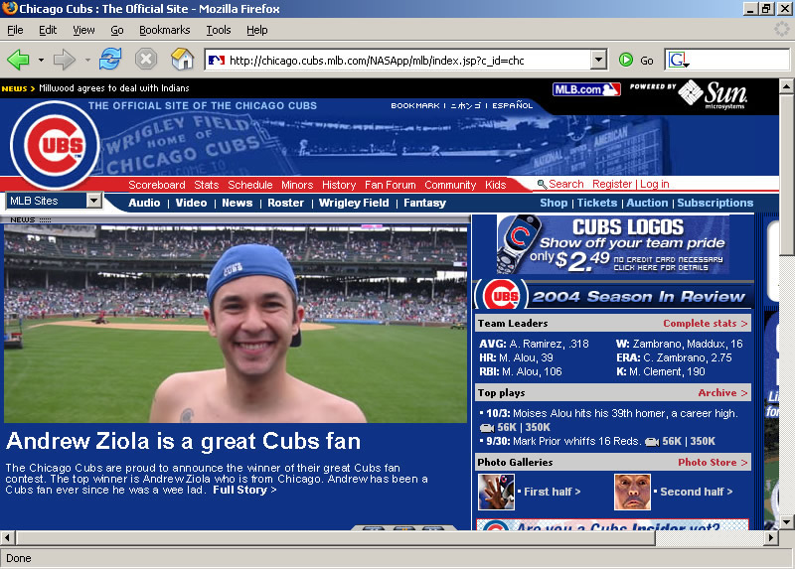Screen dimensions: 795x569
Task: Click the Log in link
Action: [x=655, y=184]
